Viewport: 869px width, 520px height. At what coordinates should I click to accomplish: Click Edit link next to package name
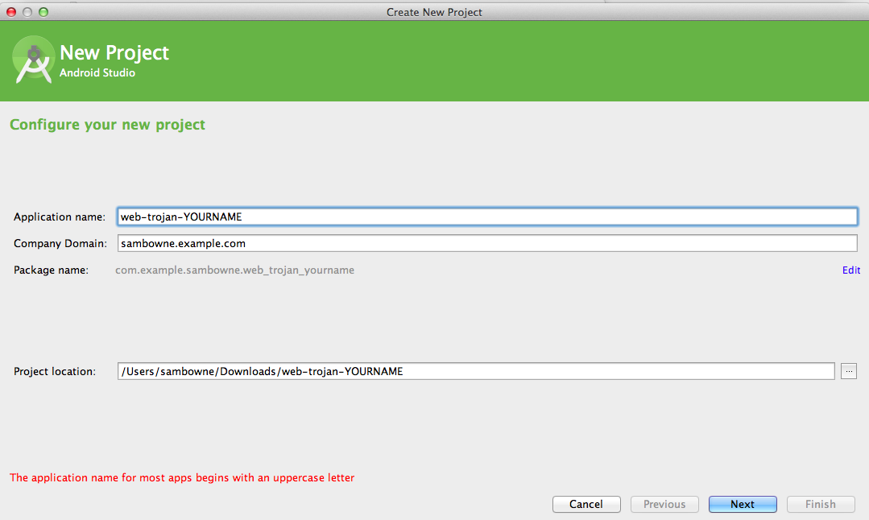(x=851, y=270)
